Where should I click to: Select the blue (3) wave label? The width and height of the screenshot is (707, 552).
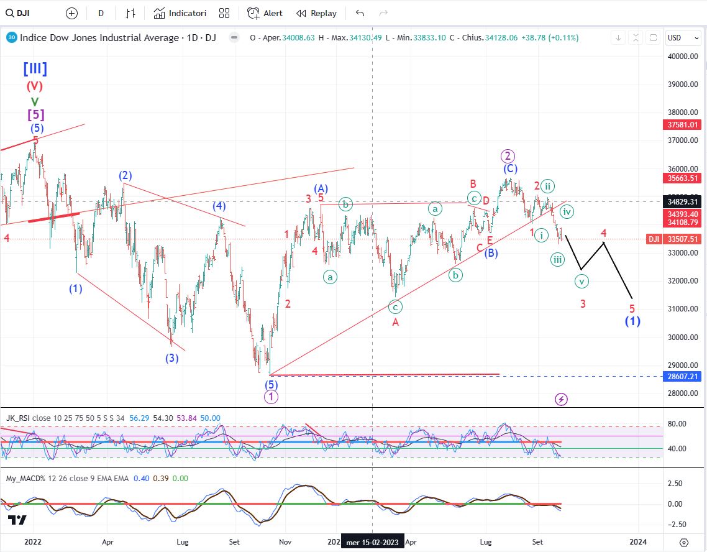(172, 358)
